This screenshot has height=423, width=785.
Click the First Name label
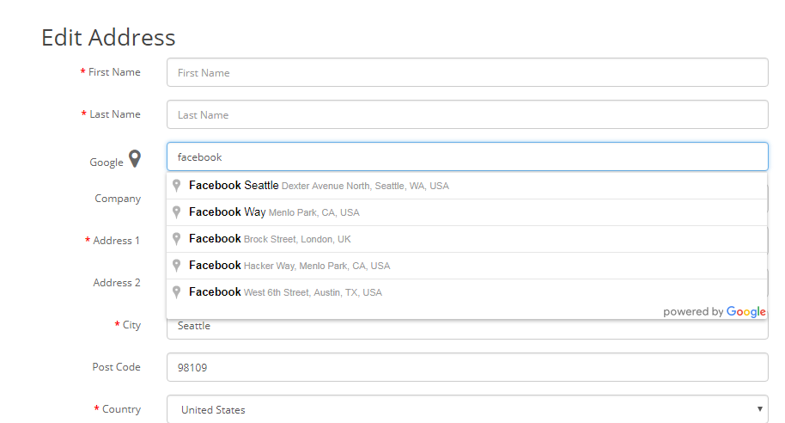click(114, 72)
